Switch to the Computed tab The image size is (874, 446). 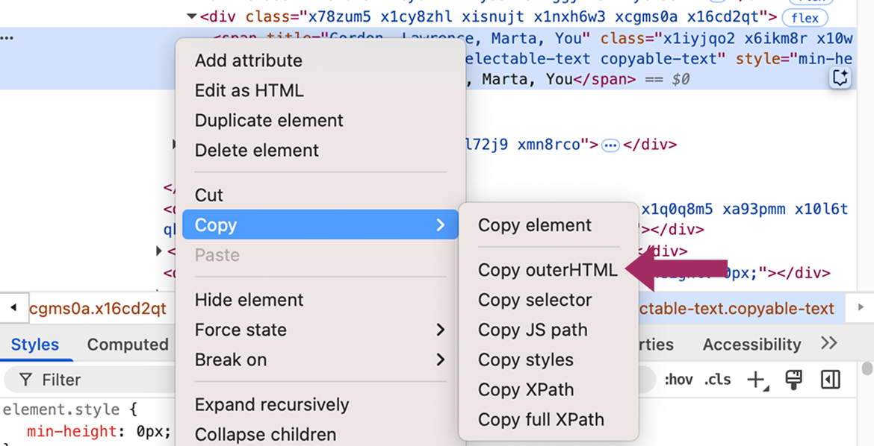click(127, 344)
